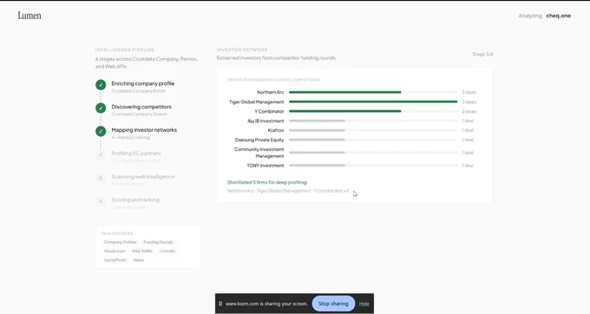590x314 pixels.
Task: Click the Krafton frequency bar
Action: pyautogui.click(x=373, y=130)
